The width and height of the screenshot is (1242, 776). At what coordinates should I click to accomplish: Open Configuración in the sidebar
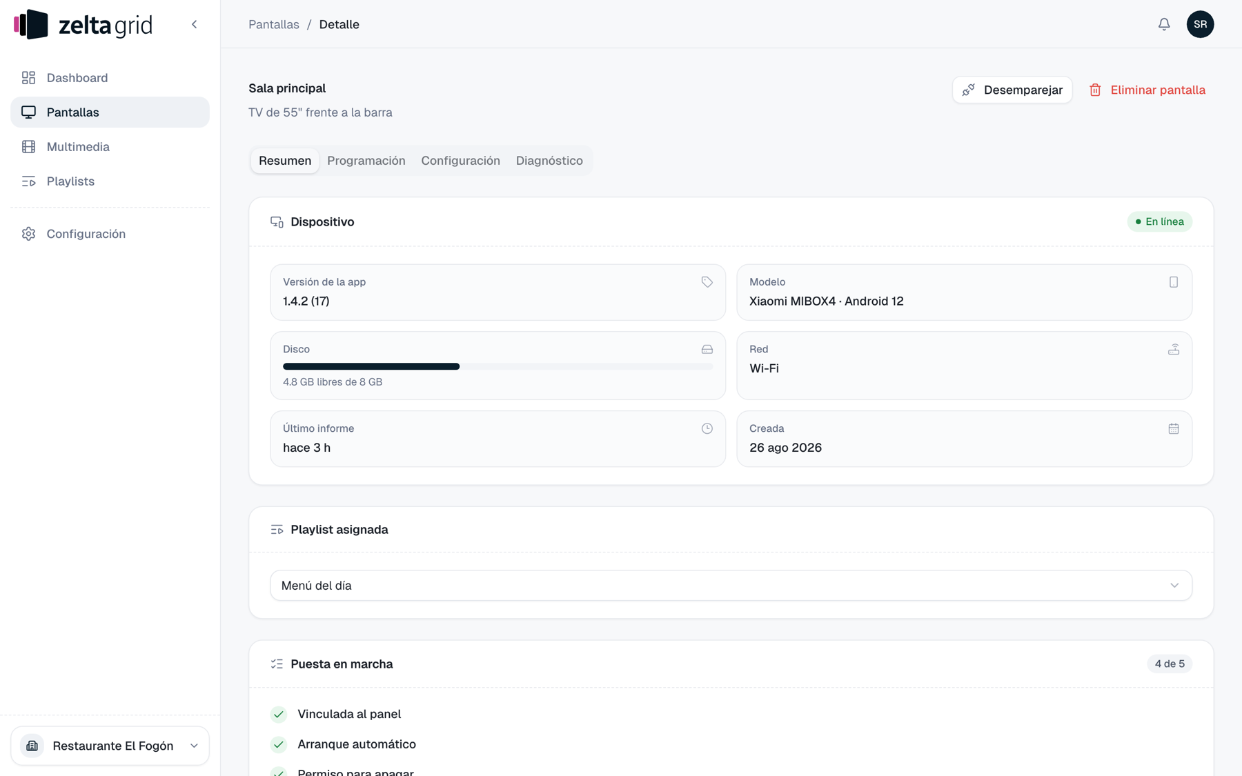point(110,234)
